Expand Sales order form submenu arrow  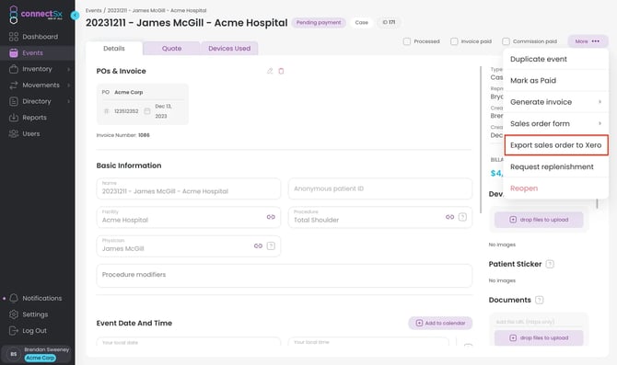pos(600,123)
